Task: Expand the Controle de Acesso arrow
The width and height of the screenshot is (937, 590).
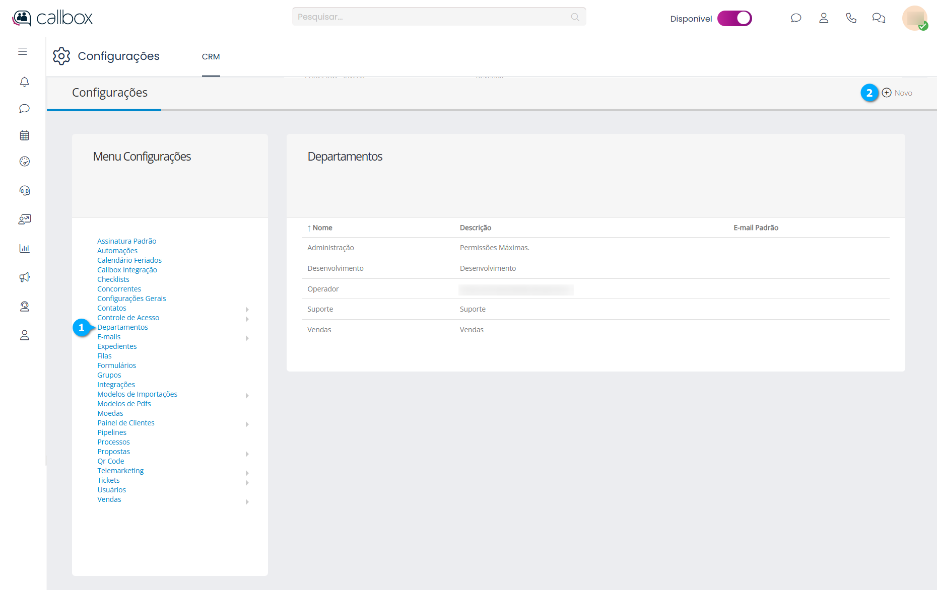Action: (247, 319)
